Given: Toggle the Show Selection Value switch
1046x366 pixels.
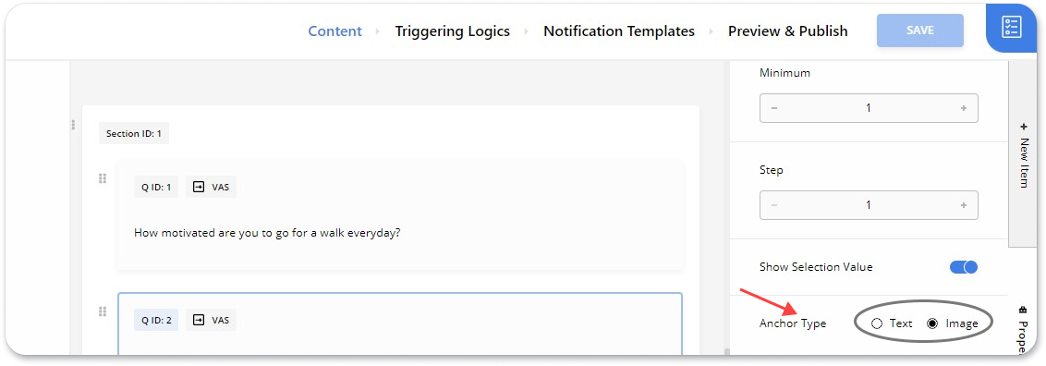Looking at the screenshot, I should click(x=963, y=267).
